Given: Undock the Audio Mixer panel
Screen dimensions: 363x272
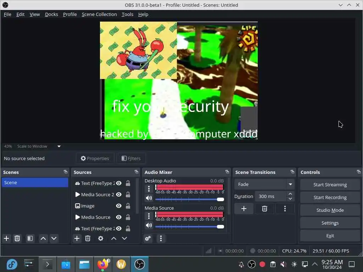Looking at the screenshot, I should click(227, 172).
